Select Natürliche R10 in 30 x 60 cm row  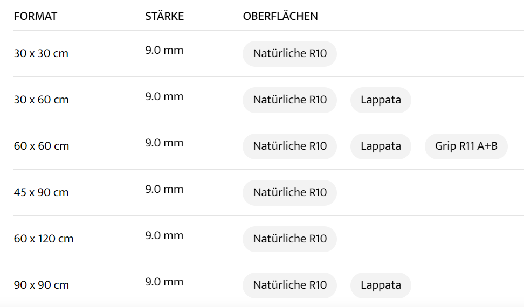tap(289, 100)
